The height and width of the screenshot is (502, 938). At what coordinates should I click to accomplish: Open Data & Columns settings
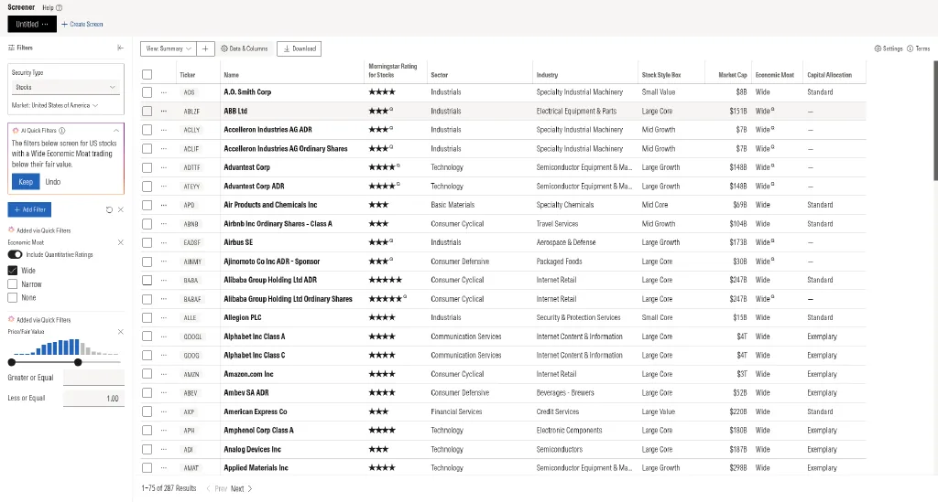pos(244,49)
